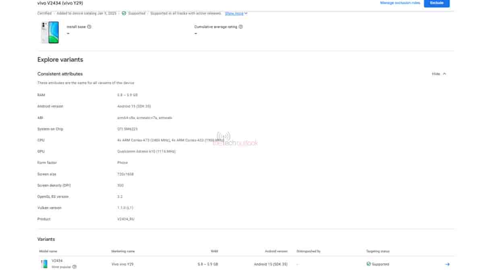
Task: Click the Android version column header
Action: [276, 251]
